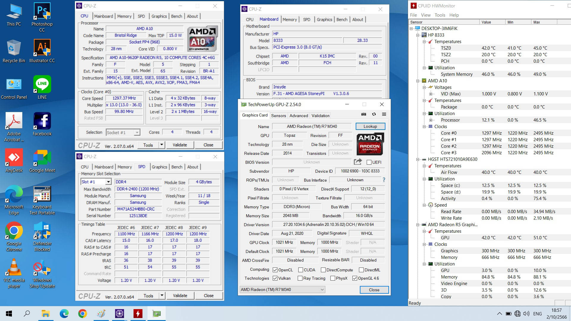Screen dimensions: 571x321
Task: Open the Keyboard Test Portable shortcut
Action: click(x=42, y=200)
